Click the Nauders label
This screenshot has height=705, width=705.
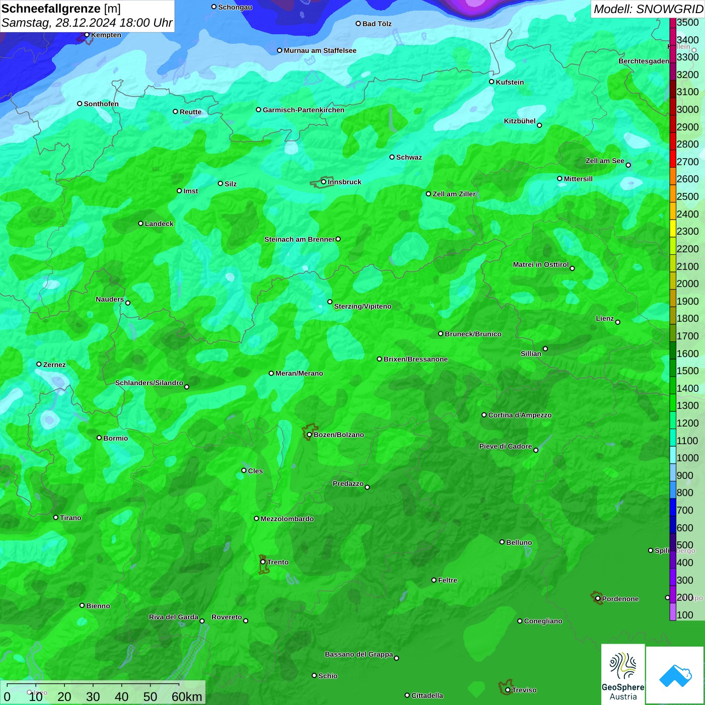[x=110, y=299]
